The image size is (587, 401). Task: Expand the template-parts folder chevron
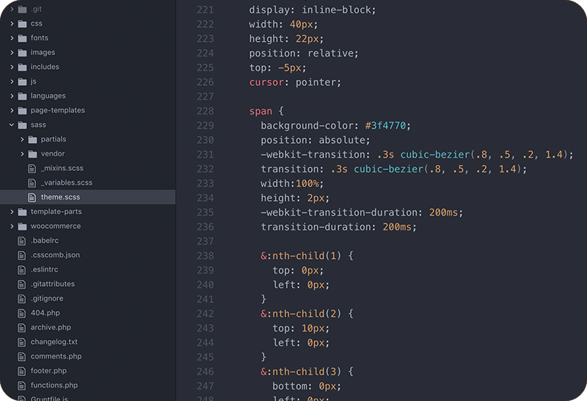coord(12,212)
